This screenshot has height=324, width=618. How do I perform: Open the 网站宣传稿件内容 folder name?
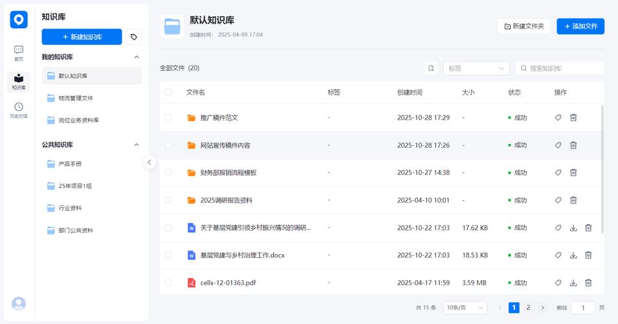[x=225, y=145]
